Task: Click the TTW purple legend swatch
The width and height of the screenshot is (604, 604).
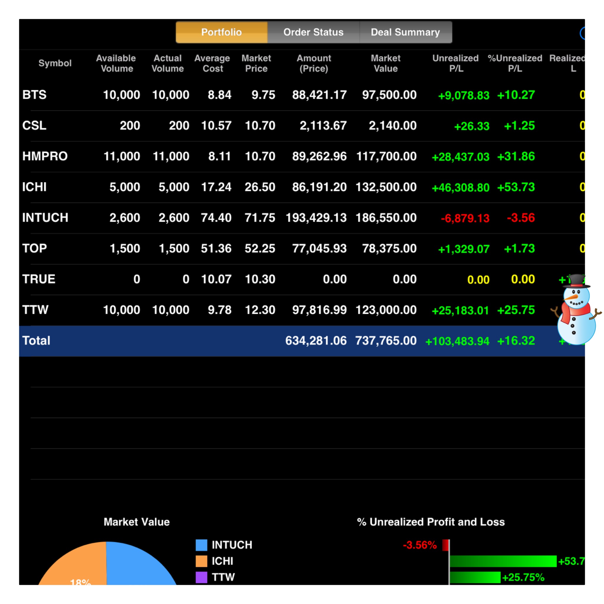Action: coord(201,577)
